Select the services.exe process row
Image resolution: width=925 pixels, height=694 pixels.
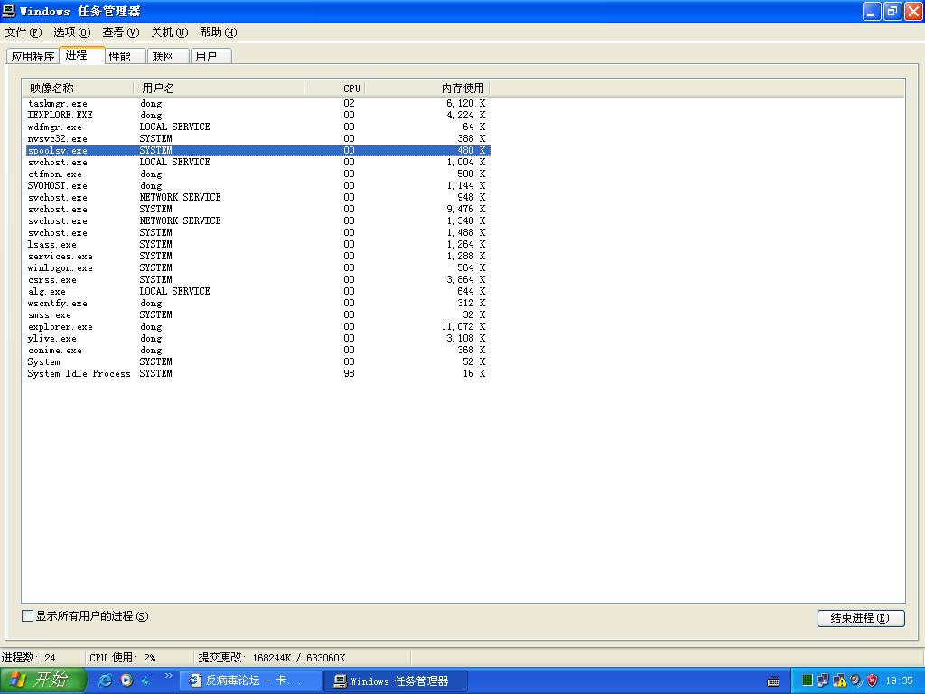pyautogui.click(x=257, y=256)
